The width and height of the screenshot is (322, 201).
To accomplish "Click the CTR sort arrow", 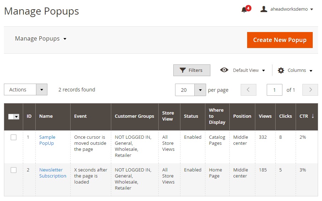I will [x=313, y=116].
